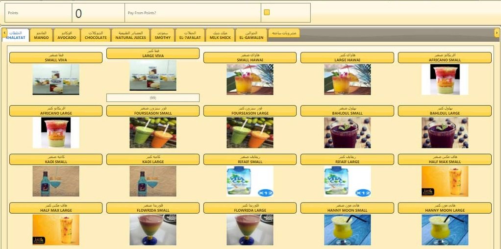The image size is (501, 249).
Task: Switch to the MANGO tab
Action: [41, 35]
